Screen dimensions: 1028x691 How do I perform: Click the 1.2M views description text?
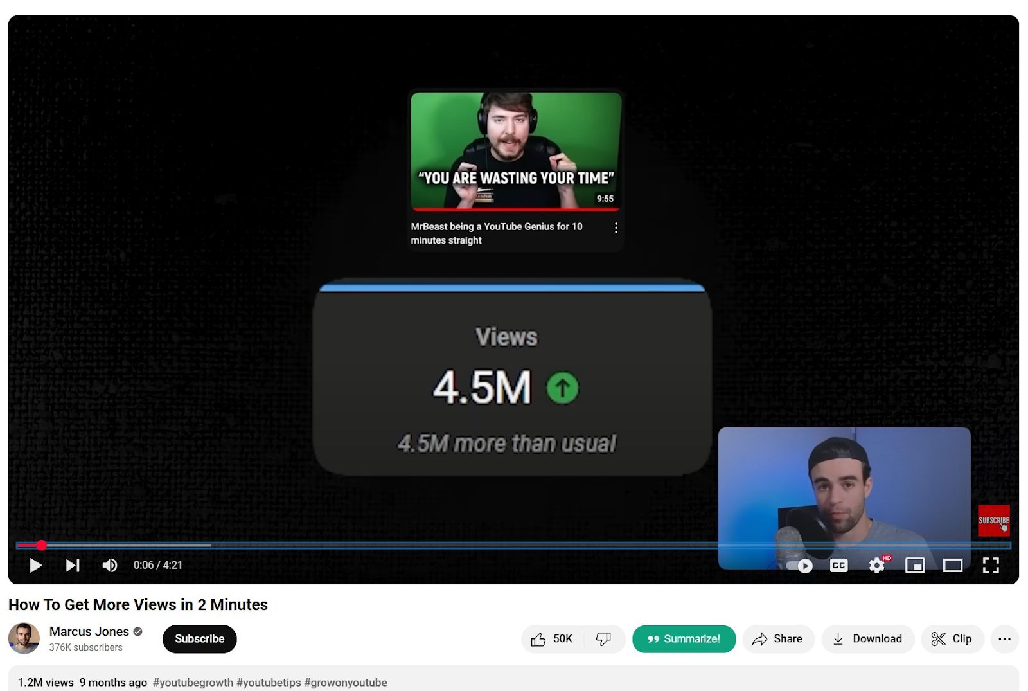[46, 683]
